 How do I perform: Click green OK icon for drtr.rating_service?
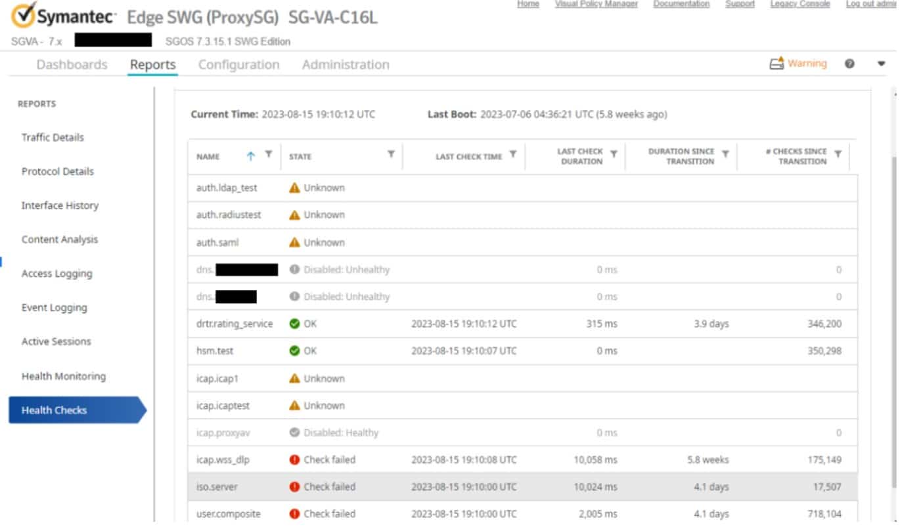coord(294,324)
